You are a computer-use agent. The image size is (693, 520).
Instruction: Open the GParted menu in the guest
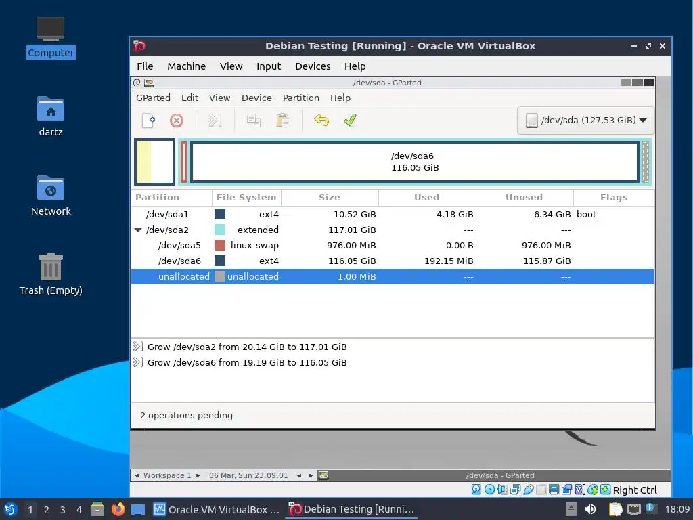coord(153,97)
